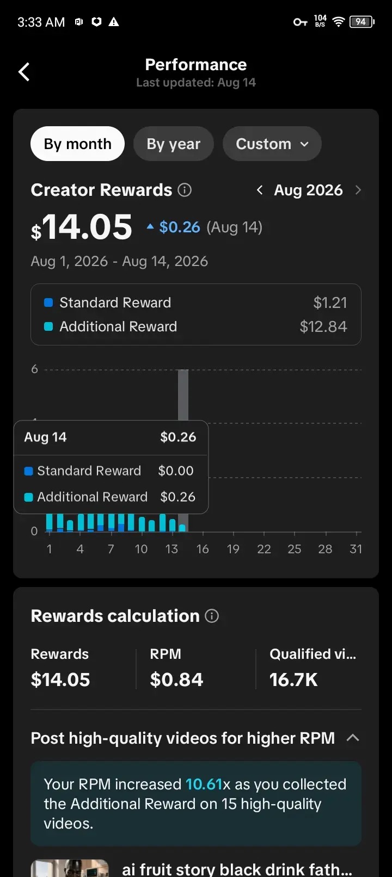392x877 pixels.
Task: Tap the ai fruit story video title
Action: [237, 869]
